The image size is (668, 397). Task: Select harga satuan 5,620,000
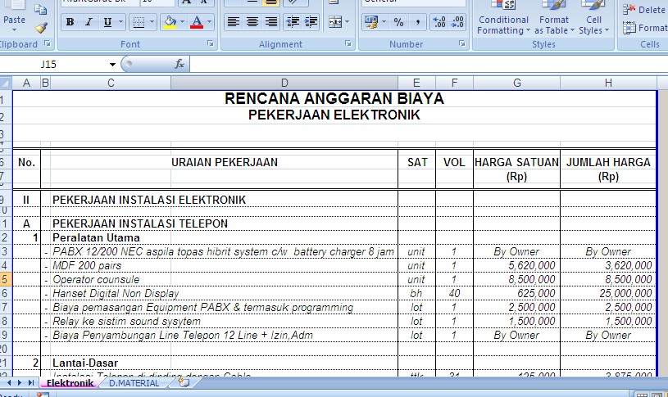pos(516,265)
